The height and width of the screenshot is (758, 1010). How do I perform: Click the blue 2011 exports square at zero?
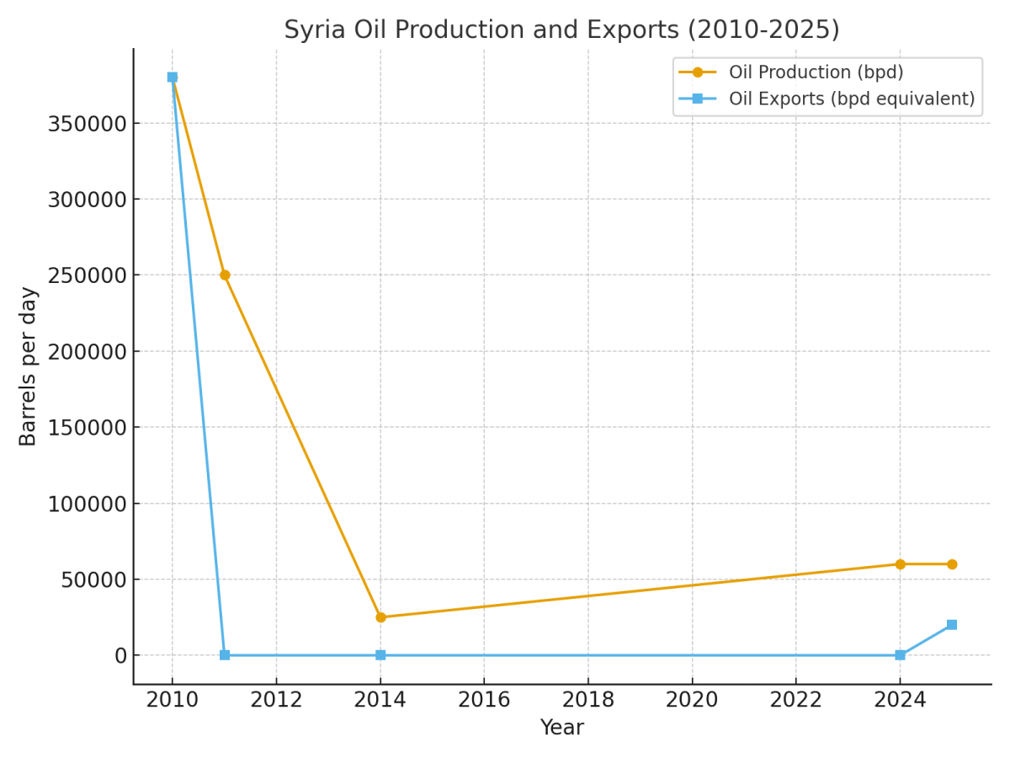coord(225,655)
